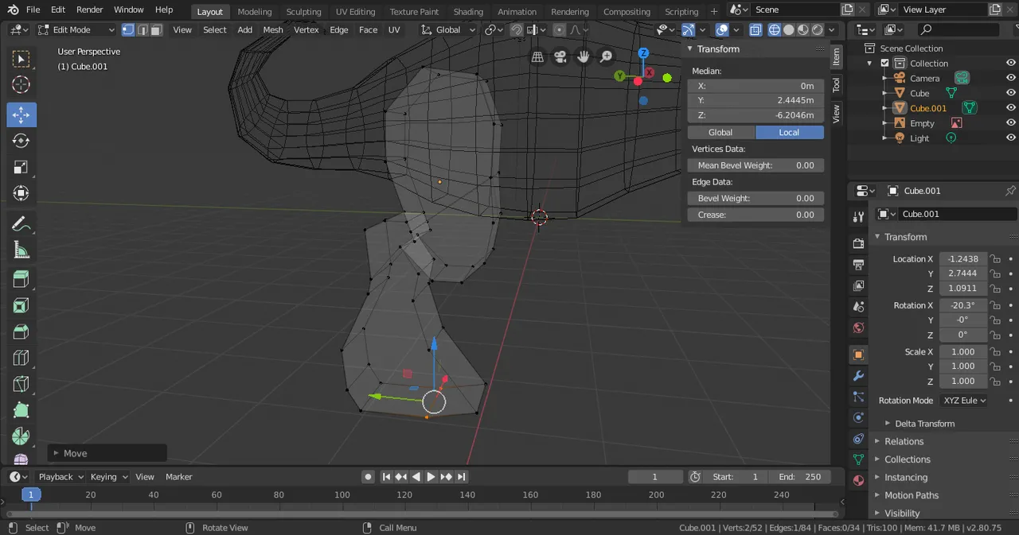Switch to vertex select mode
This screenshot has height=535, width=1019.
[128, 29]
